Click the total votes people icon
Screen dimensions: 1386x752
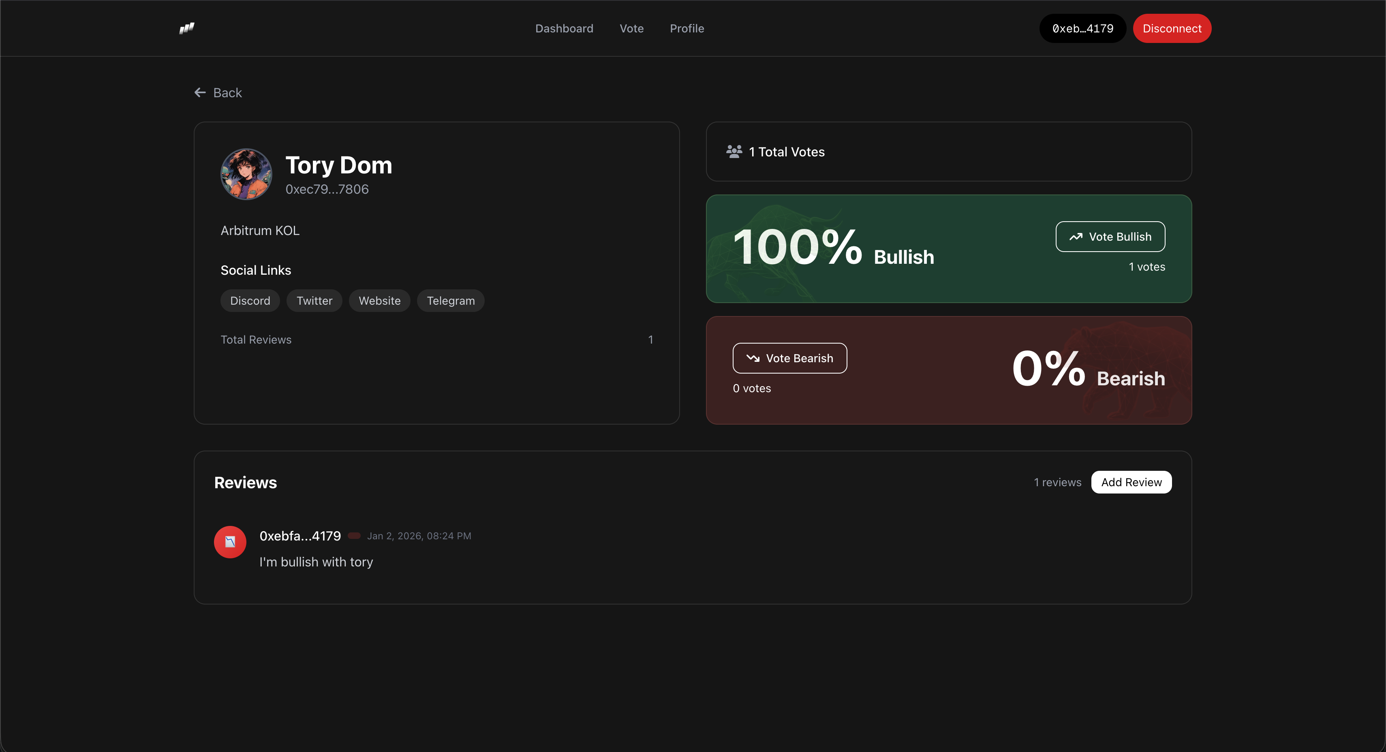(x=734, y=152)
